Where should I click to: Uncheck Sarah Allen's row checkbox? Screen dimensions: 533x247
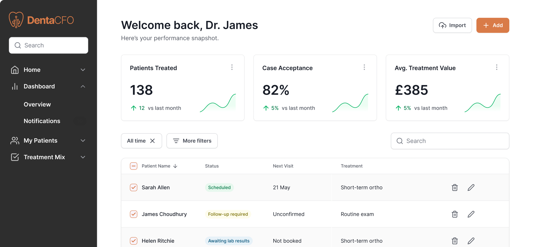point(134,188)
